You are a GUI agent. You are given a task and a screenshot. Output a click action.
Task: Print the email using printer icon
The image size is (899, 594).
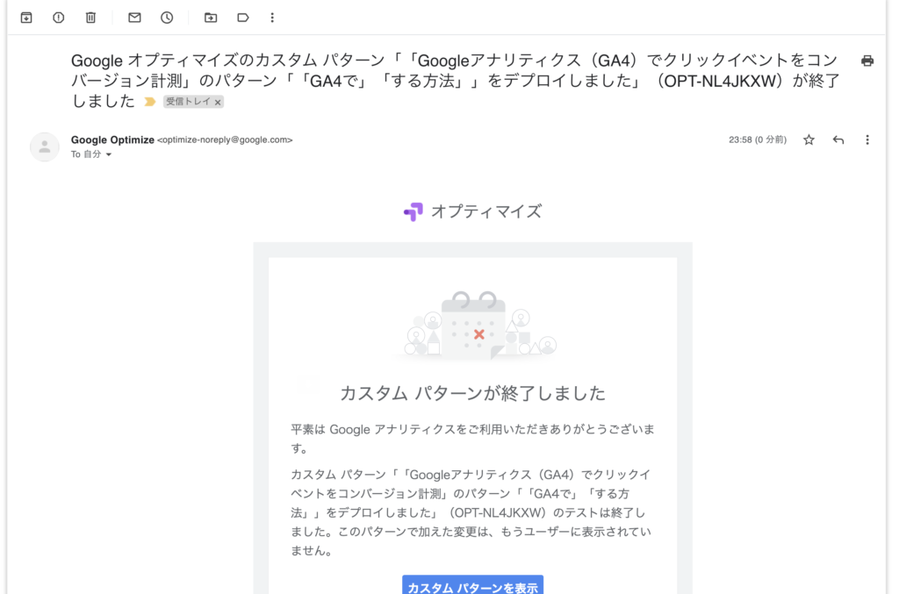[867, 61]
